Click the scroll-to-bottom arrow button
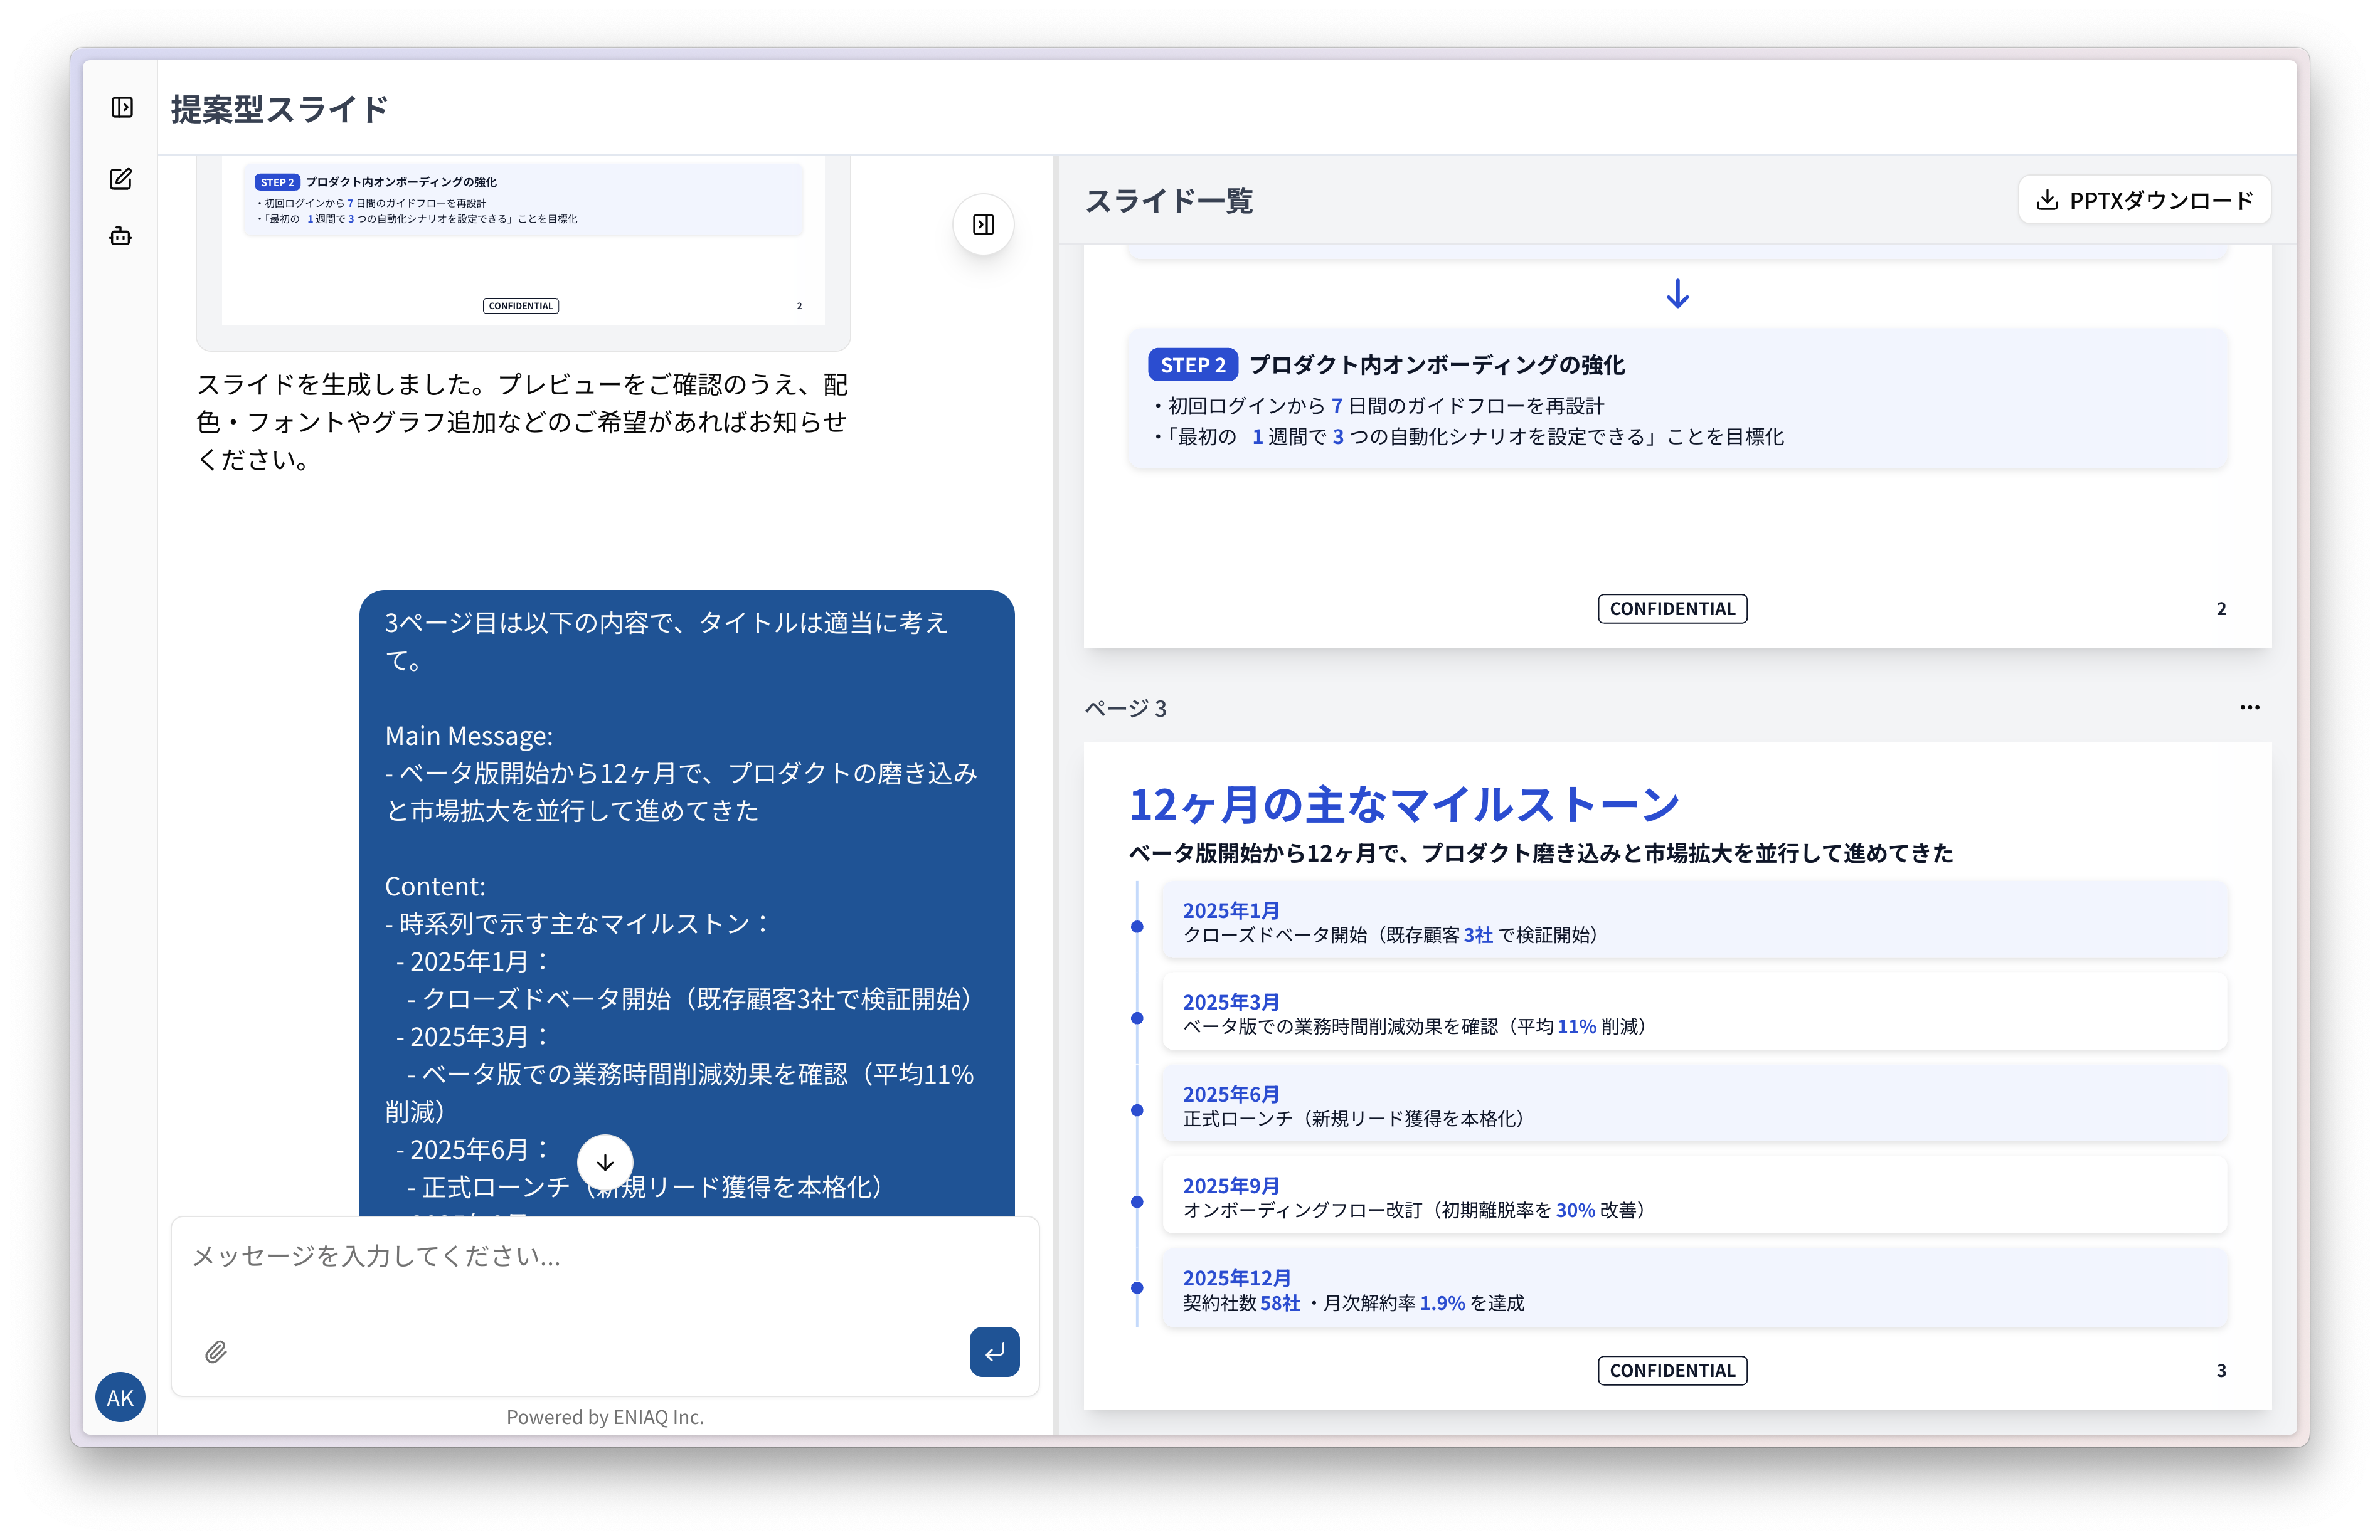 (605, 1163)
